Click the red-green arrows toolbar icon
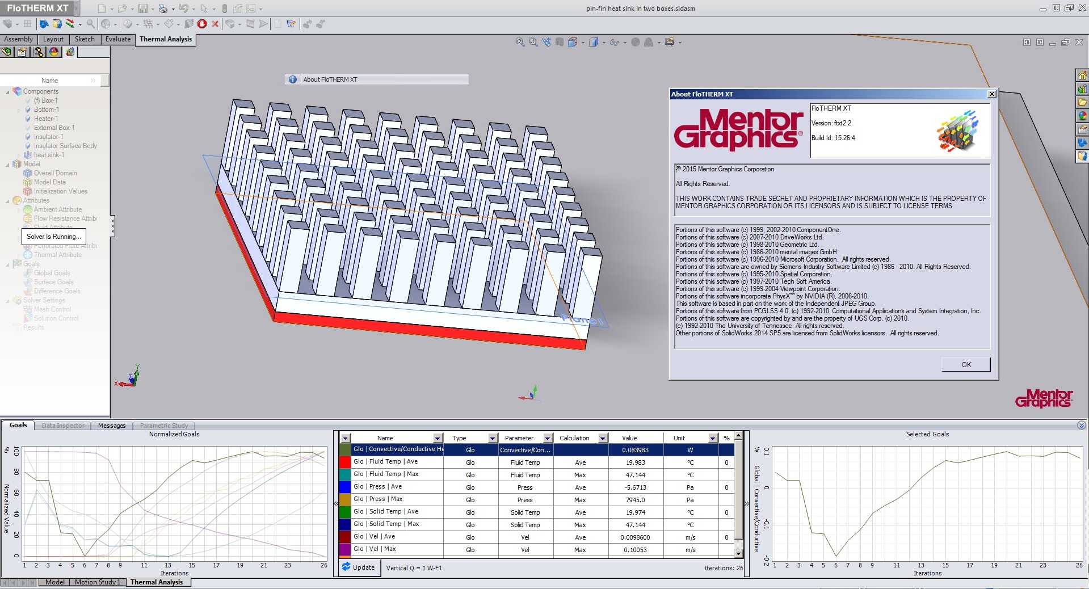The width and height of the screenshot is (1089, 589). coord(70,24)
